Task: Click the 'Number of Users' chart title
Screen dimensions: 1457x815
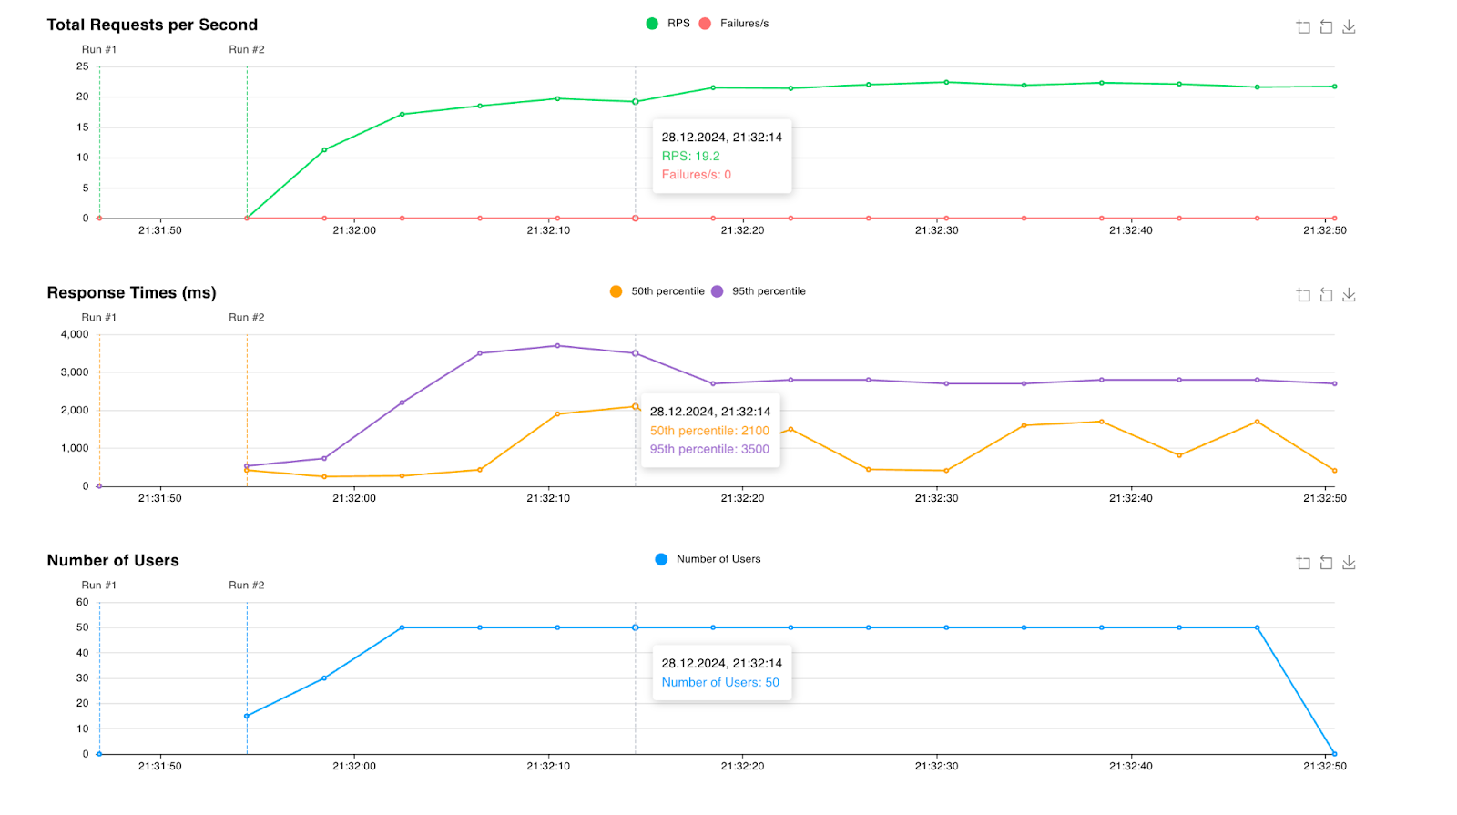Action: pos(113,560)
